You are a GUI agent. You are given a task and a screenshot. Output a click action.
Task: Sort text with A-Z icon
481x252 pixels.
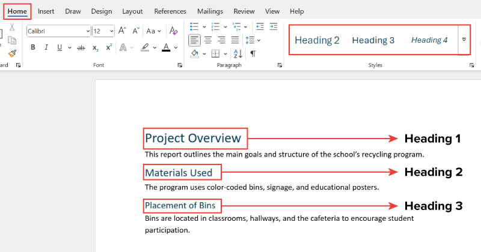tap(238, 54)
